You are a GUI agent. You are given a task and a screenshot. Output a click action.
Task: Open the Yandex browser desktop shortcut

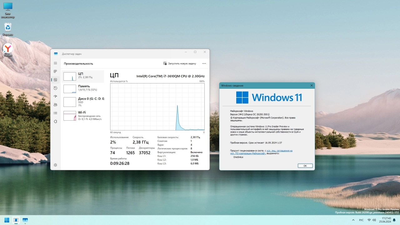(x=8, y=50)
